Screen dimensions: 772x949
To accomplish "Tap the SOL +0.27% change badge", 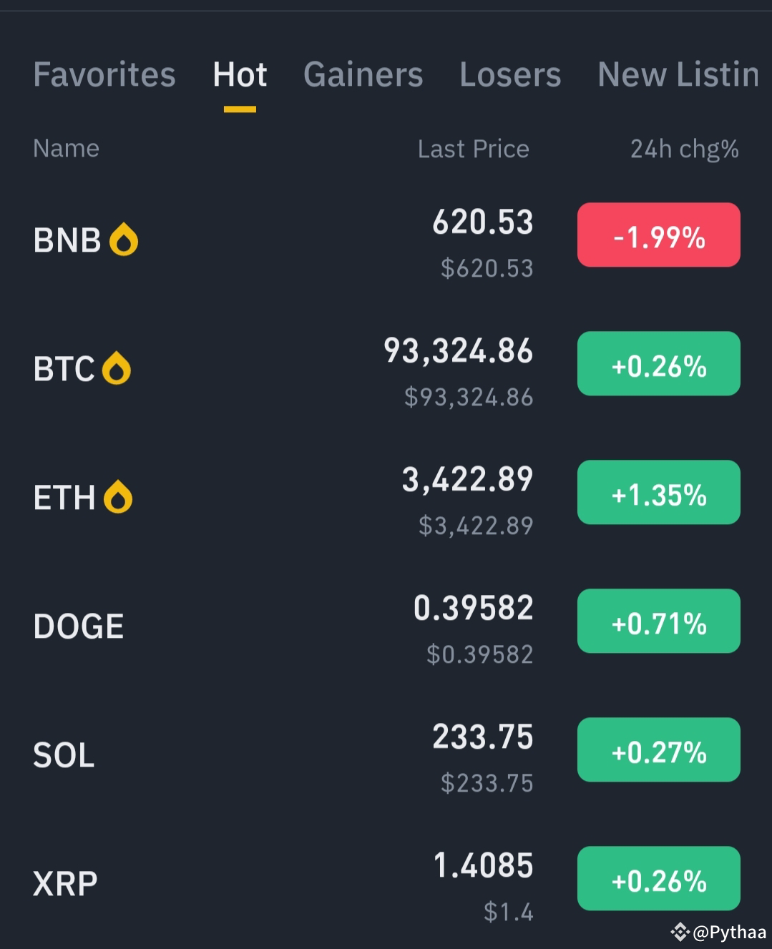I will click(659, 749).
